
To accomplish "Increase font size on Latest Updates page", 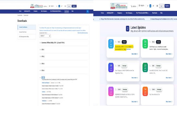I will tap(153, 6).
